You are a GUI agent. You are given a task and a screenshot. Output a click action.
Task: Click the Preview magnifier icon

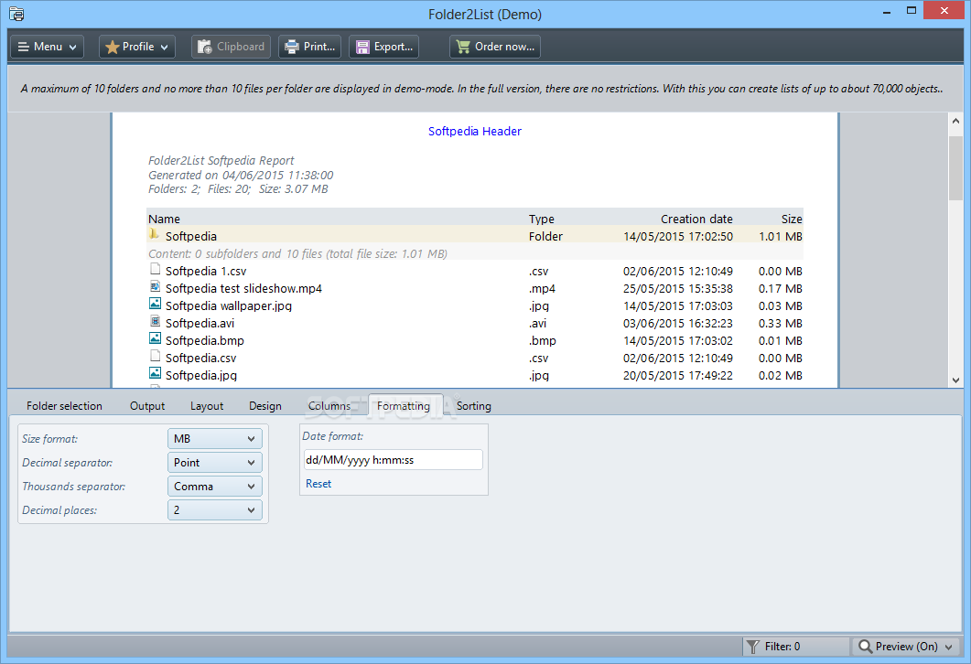point(865,646)
